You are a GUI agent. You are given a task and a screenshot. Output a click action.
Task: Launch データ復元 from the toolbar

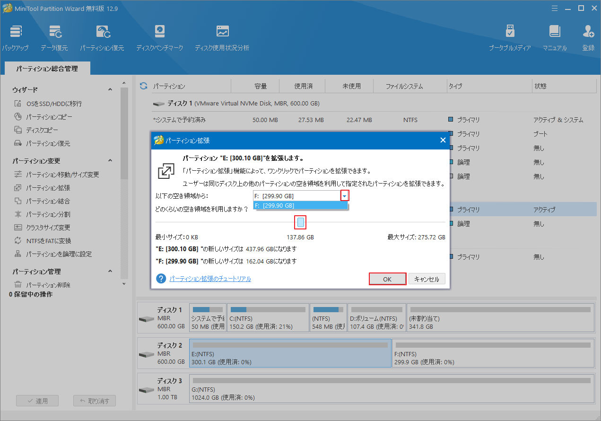click(54, 38)
